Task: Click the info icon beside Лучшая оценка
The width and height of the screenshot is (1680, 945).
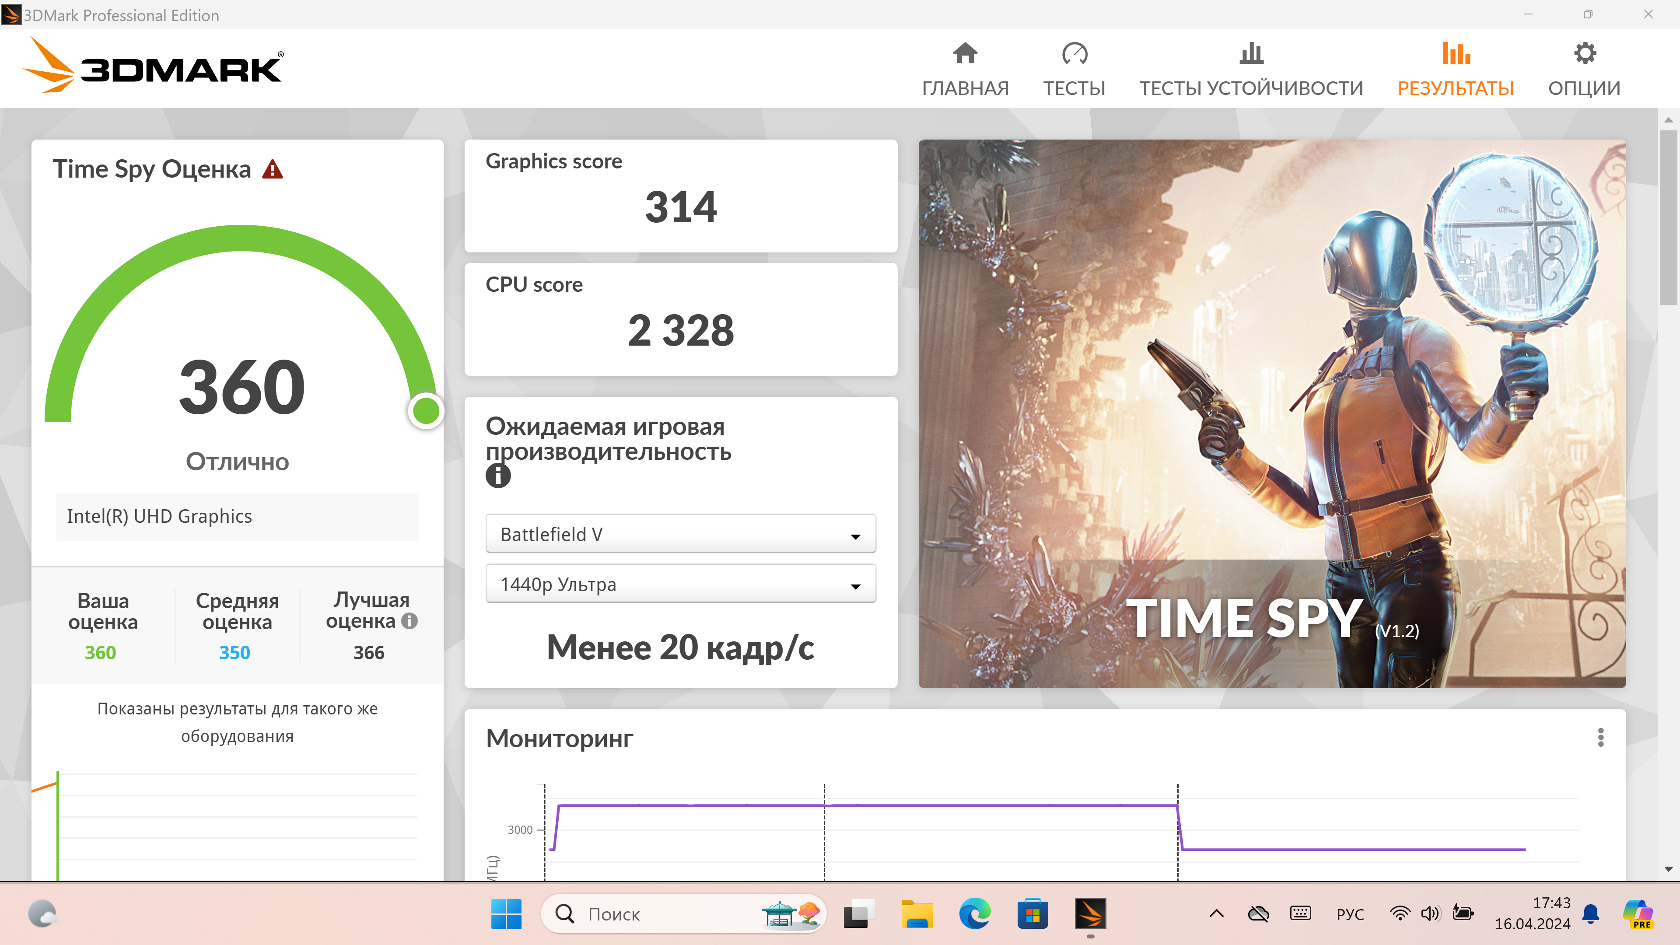Action: (409, 621)
